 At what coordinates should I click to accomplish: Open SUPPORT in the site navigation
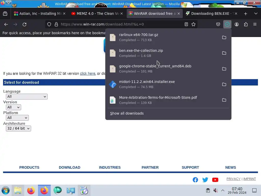[x=190, y=167]
